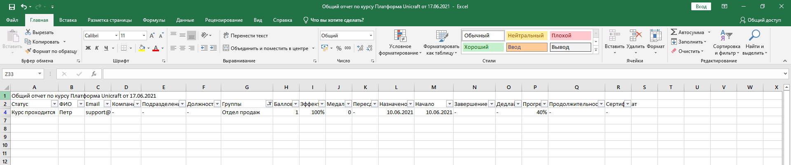Toggle Wrap Text option
791x165 pixels.
pos(246,36)
